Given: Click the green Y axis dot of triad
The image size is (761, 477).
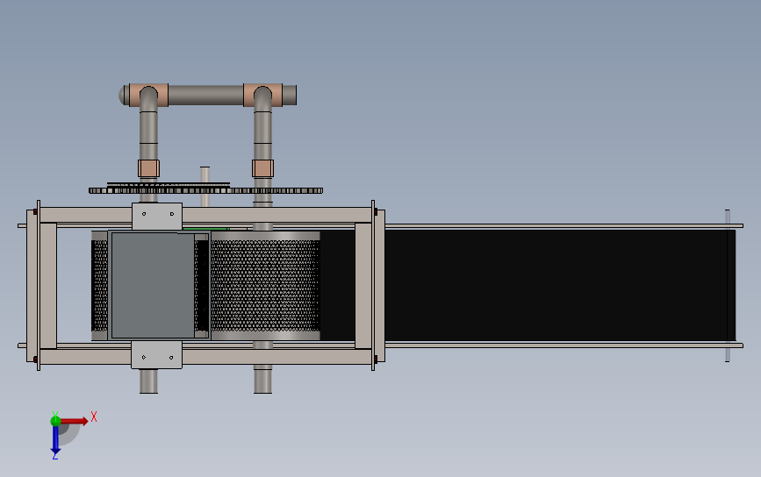Looking at the screenshot, I should tap(55, 420).
